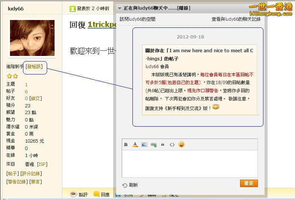This screenshot has height=200, width=295.
Task: Insert a quote block in chat editor
Action: coord(163,144)
